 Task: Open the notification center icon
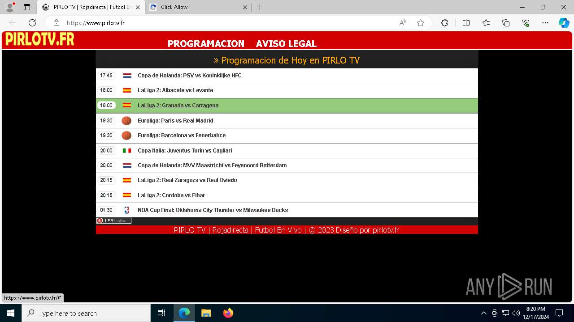[x=559, y=313]
